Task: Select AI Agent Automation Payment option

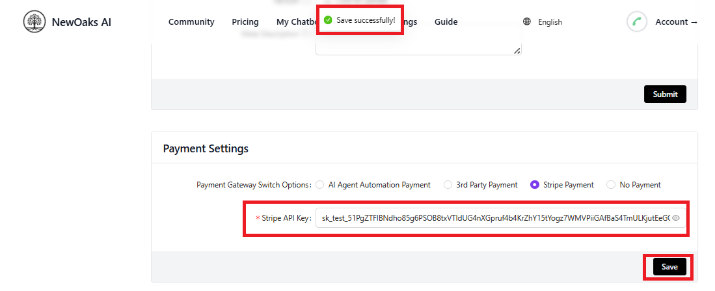Action: point(320,185)
